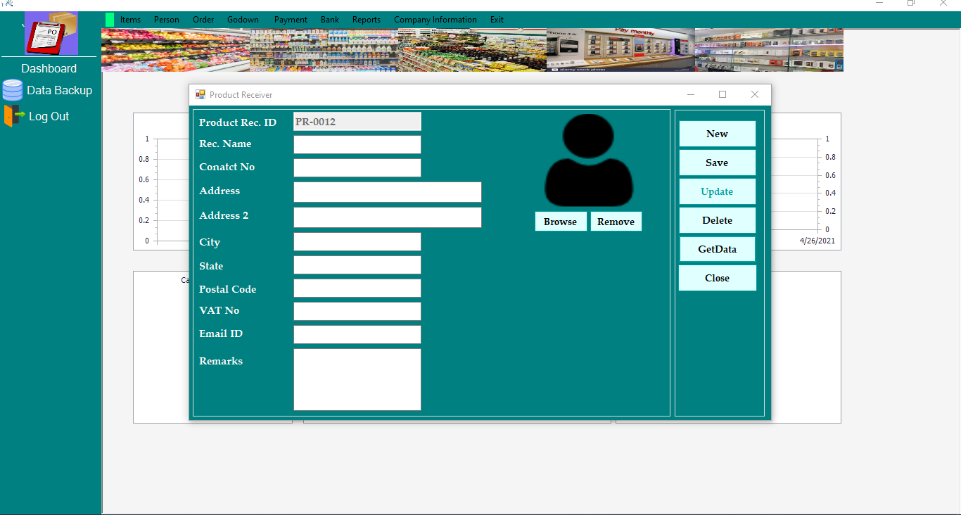
Task: Open the Reports menu
Action: tap(366, 19)
